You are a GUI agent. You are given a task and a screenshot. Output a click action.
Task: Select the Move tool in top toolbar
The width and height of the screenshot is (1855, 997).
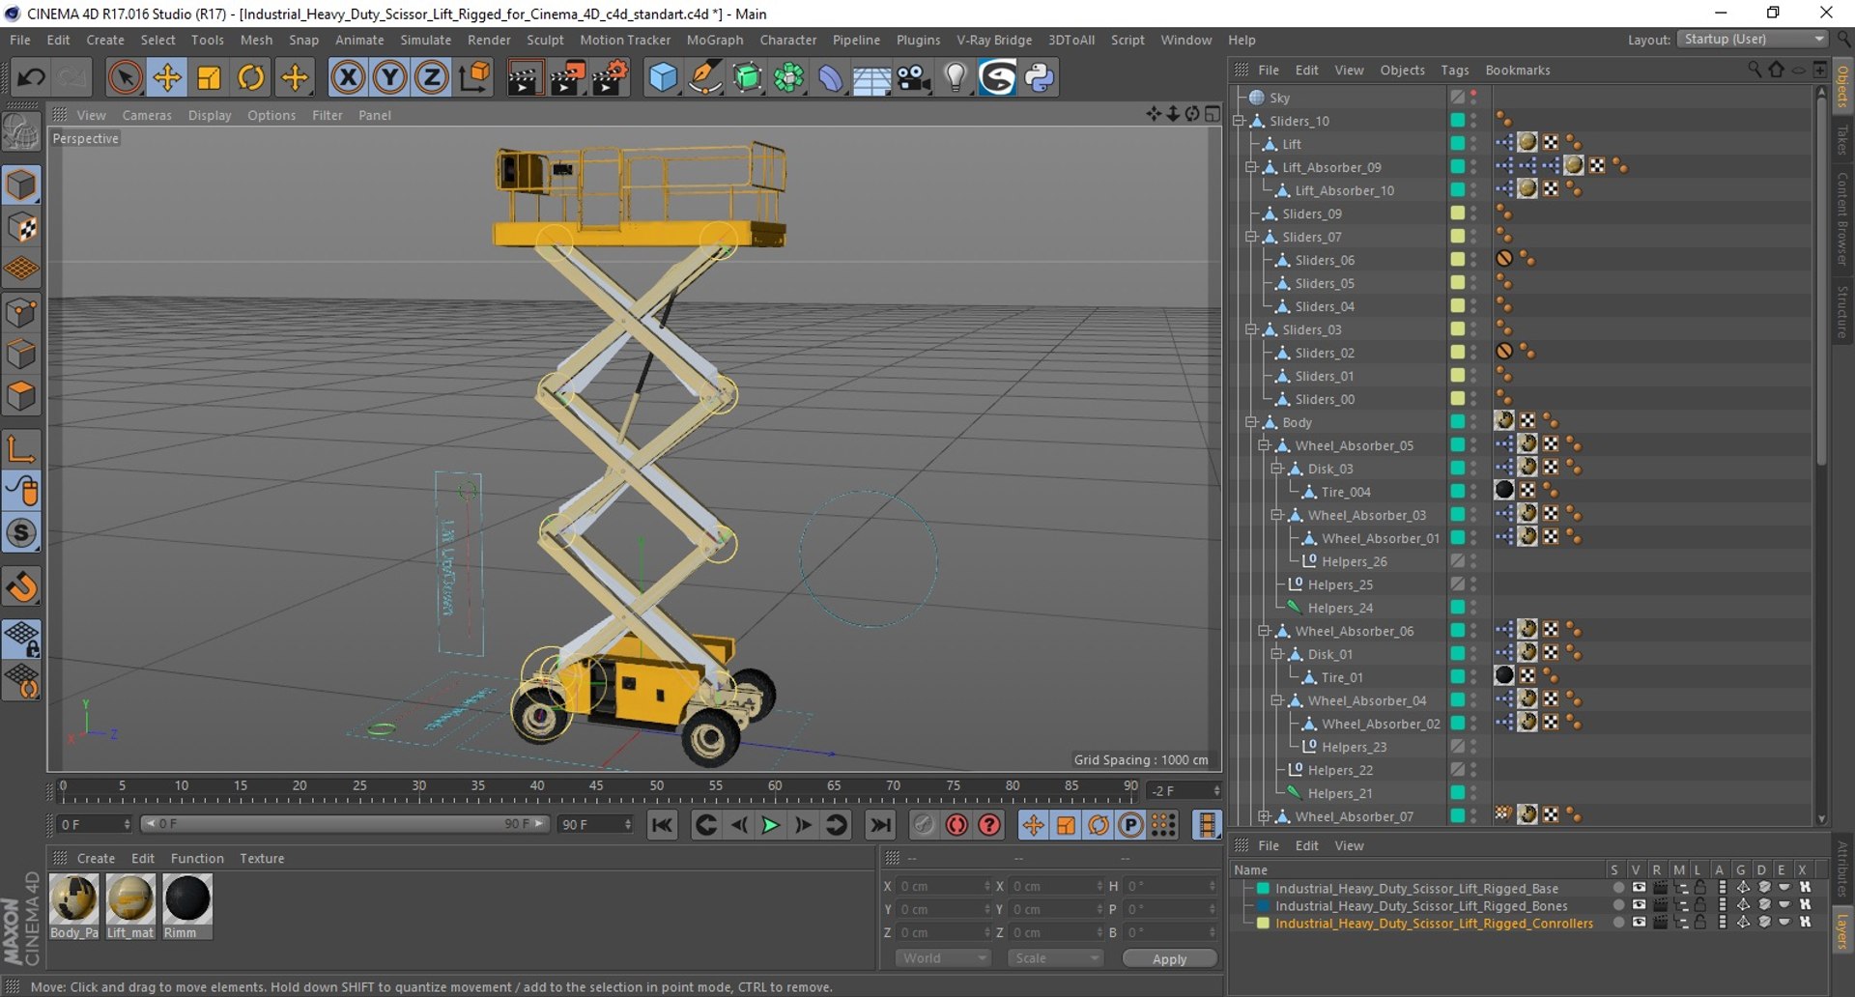[166, 77]
